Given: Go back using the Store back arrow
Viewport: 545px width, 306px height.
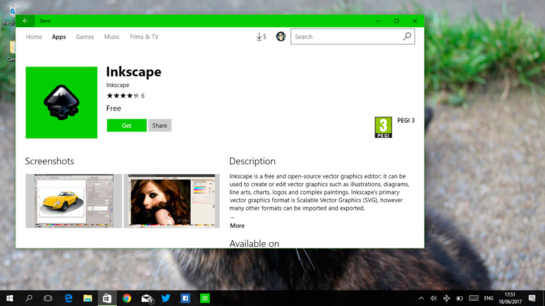Looking at the screenshot, I should pos(25,21).
